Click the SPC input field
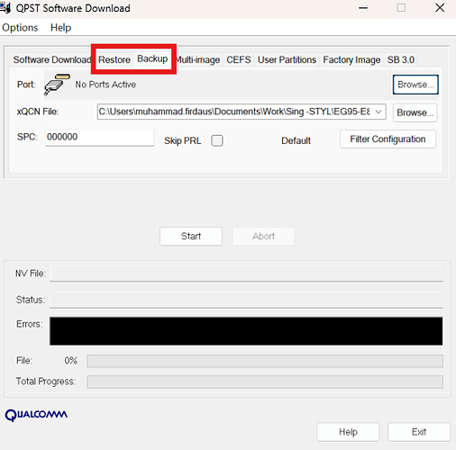The height and width of the screenshot is (450, 456). tap(100, 138)
